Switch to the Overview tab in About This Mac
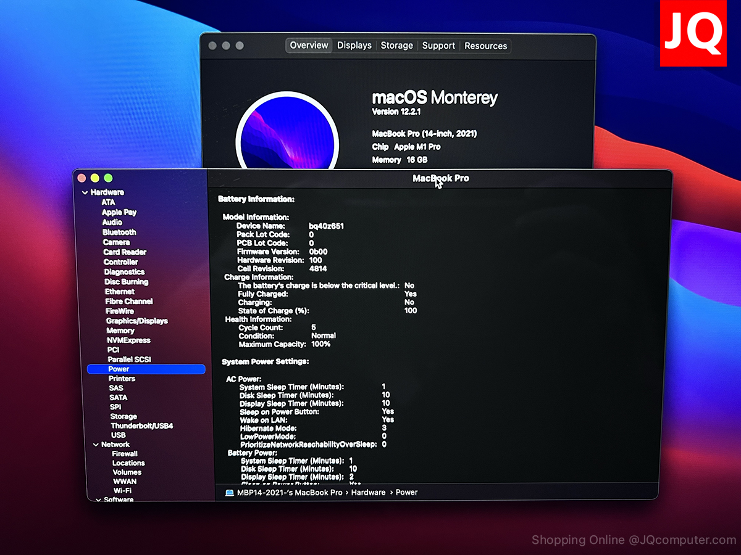This screenshot has width=741, height=555. coord(309,46)
